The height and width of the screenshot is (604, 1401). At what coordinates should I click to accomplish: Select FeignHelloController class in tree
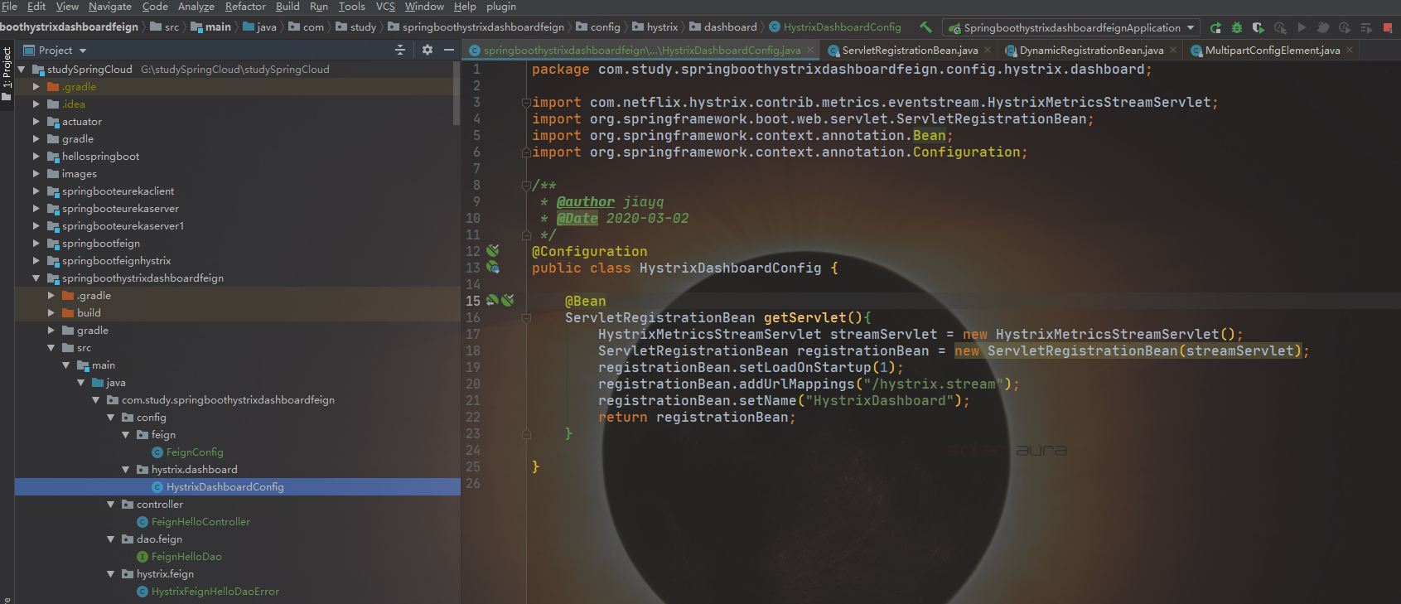click(200, 522)
